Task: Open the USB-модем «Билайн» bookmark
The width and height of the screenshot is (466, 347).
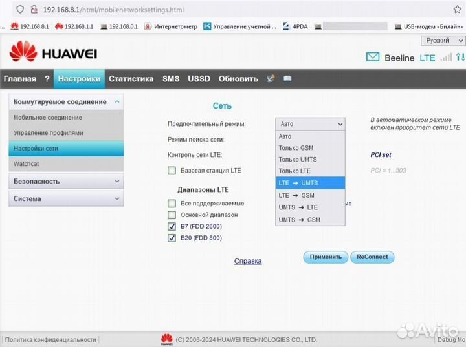Action: [x=429, y=26]
